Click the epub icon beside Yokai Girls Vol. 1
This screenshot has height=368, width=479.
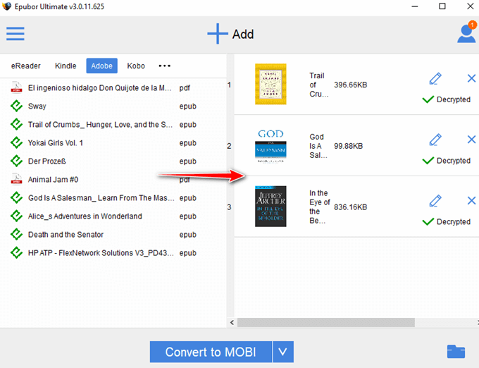[16, 142]
